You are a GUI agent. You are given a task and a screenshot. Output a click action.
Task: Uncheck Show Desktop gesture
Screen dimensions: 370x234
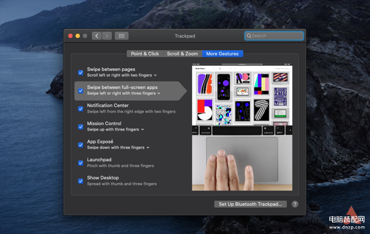pyautogui.click(x=81, y=181)
